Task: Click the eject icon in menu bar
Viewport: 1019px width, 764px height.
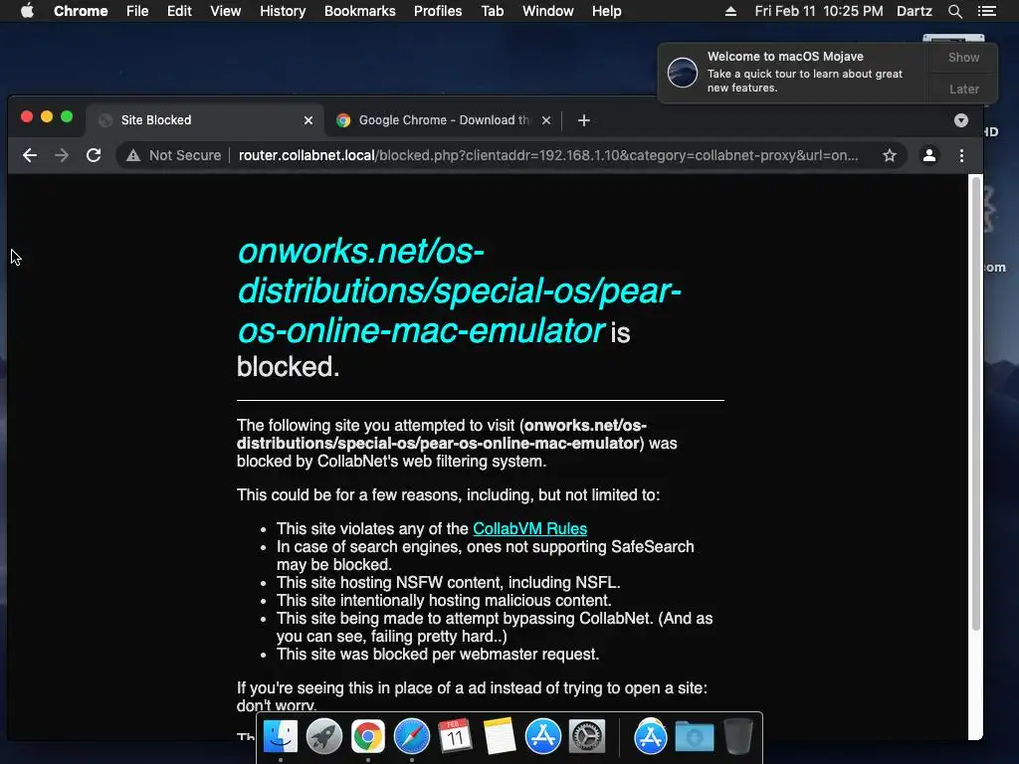Action: click(x=730, y=11)
